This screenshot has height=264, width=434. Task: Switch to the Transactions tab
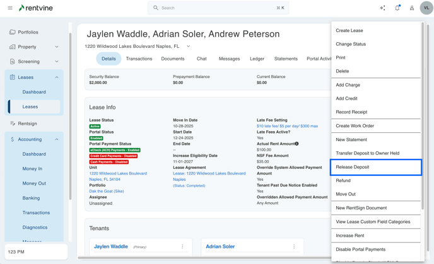pos(139,59)
